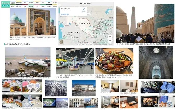Viewport: 176px width, 110px height.
Task: Open the ornate dark ceiling chandelier photo
Action: (156, 62)
